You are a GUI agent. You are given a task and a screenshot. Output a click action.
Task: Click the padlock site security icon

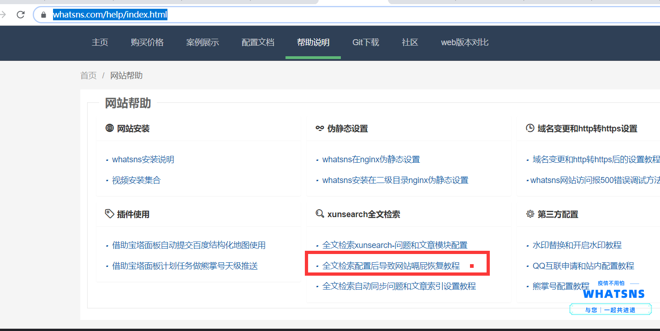pos(44,15)
